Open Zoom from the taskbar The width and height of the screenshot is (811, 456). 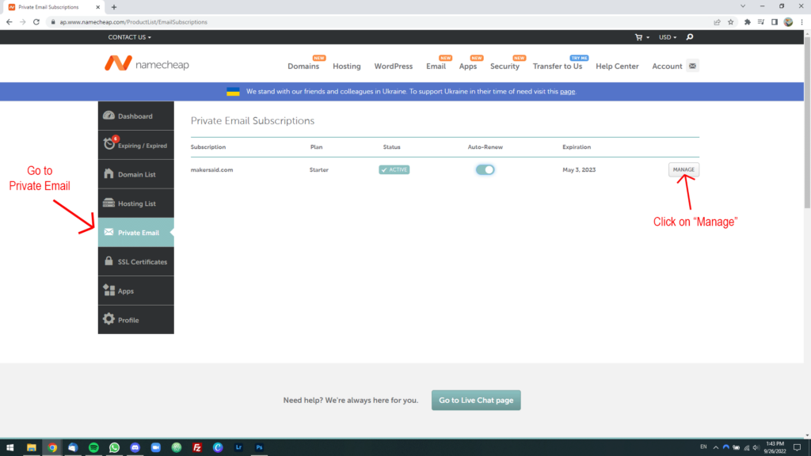coord(156,447)
